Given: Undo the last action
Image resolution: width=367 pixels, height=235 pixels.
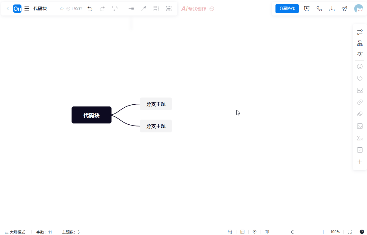Looking at the screenshot, I should click(90, 9).
